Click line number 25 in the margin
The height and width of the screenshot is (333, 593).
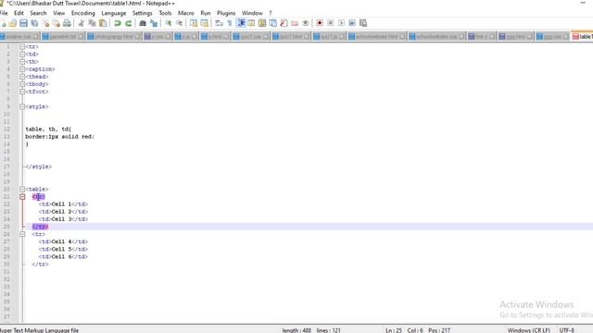(6, 227)
